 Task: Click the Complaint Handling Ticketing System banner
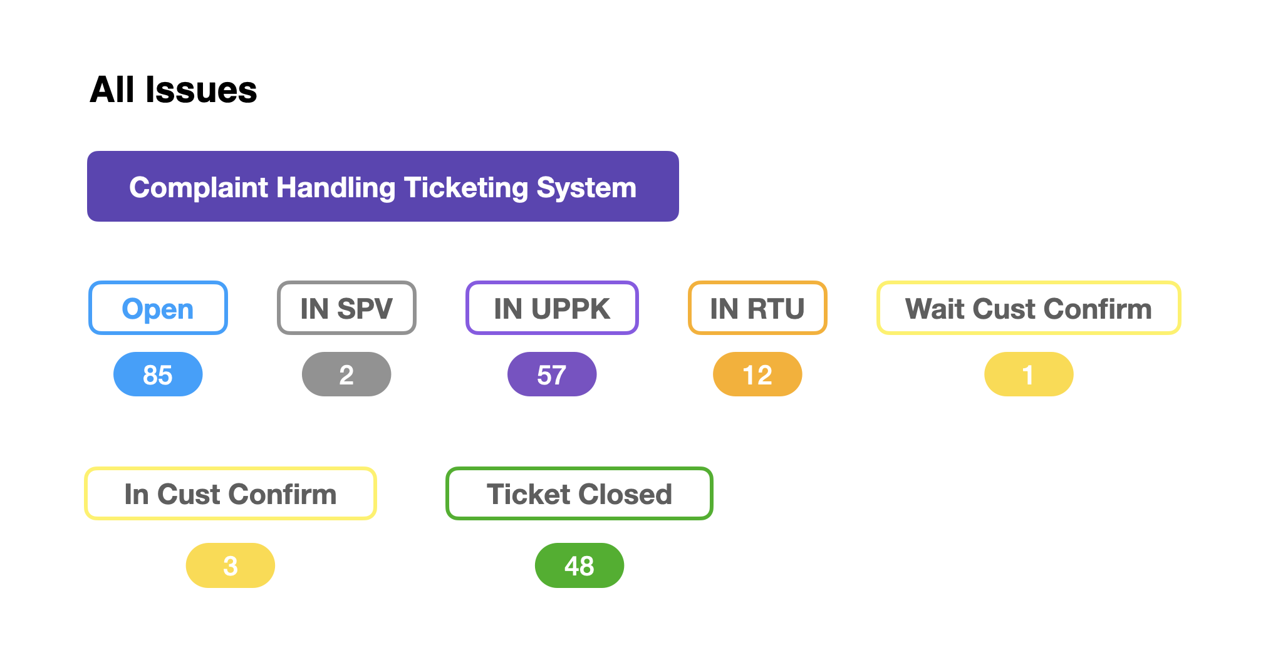383,187
